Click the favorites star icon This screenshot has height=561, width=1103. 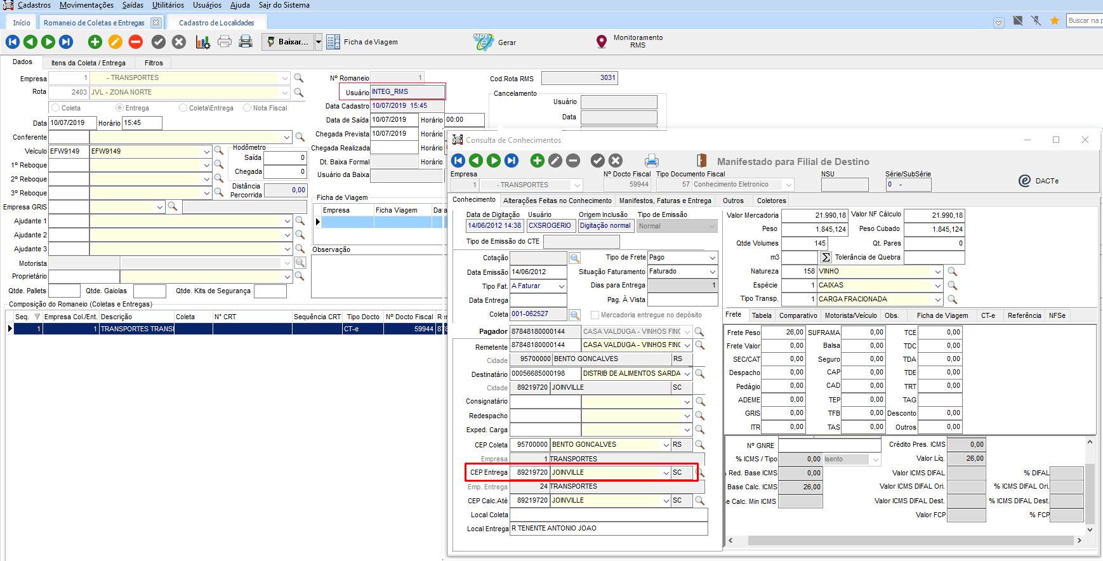[1055, 21]
